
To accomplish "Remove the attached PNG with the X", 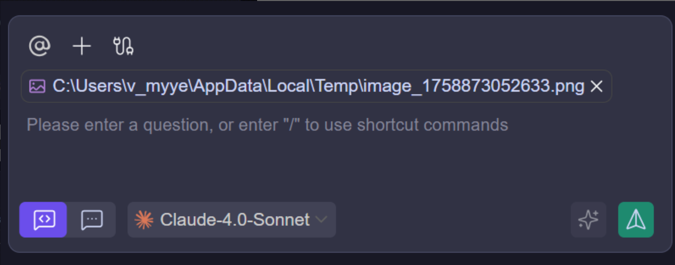I will (x=597, y=86).
